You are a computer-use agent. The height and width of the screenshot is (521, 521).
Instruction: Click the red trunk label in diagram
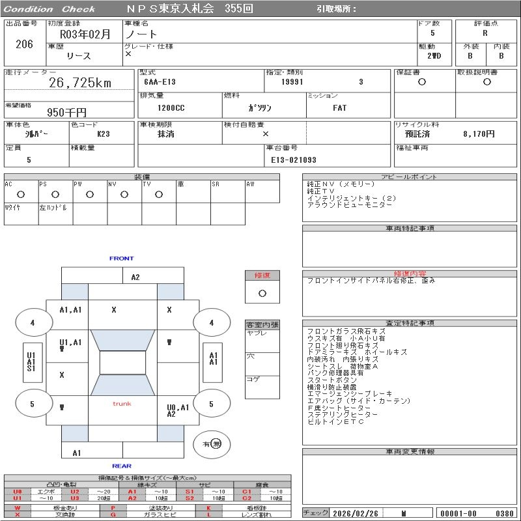pyautogui.click(x=122, y=404)
